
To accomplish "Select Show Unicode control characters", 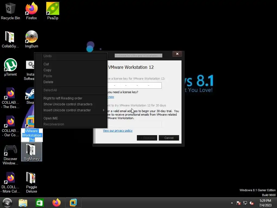I will click(x=71, y=104).
